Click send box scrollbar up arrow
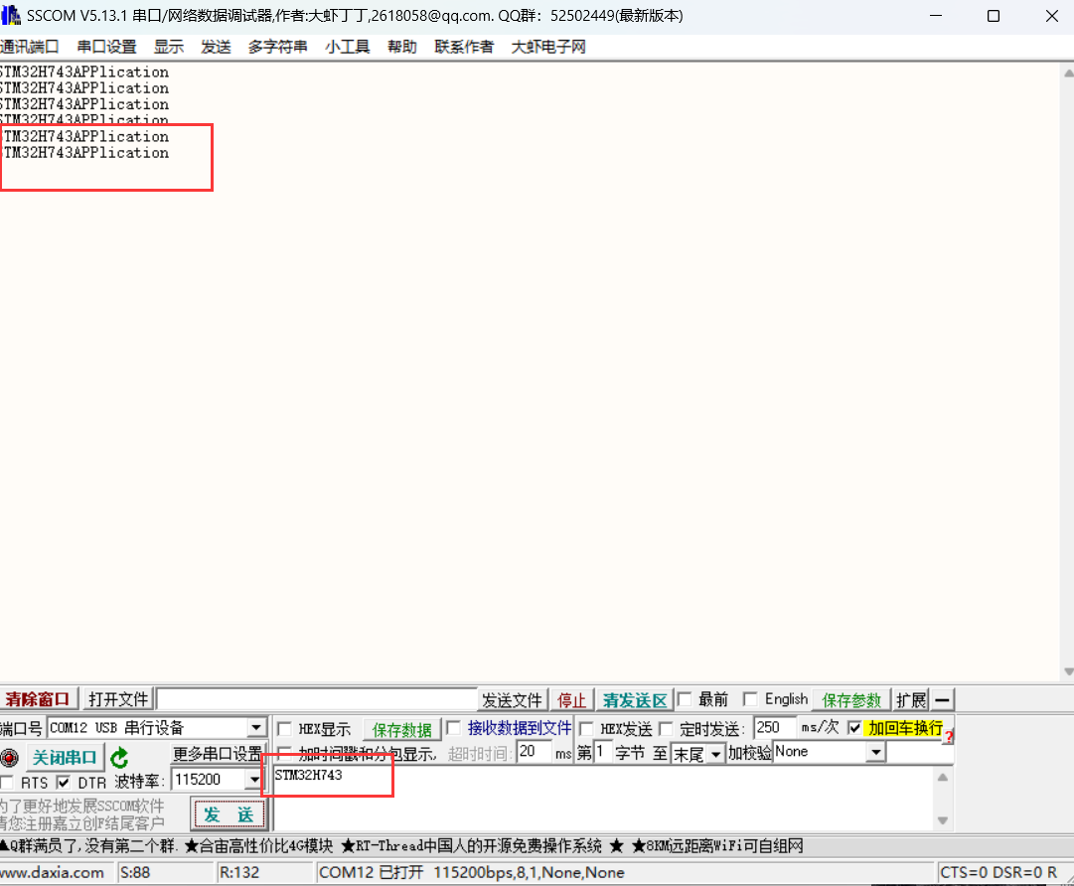1074x886 pixels. tap(943, 777)
